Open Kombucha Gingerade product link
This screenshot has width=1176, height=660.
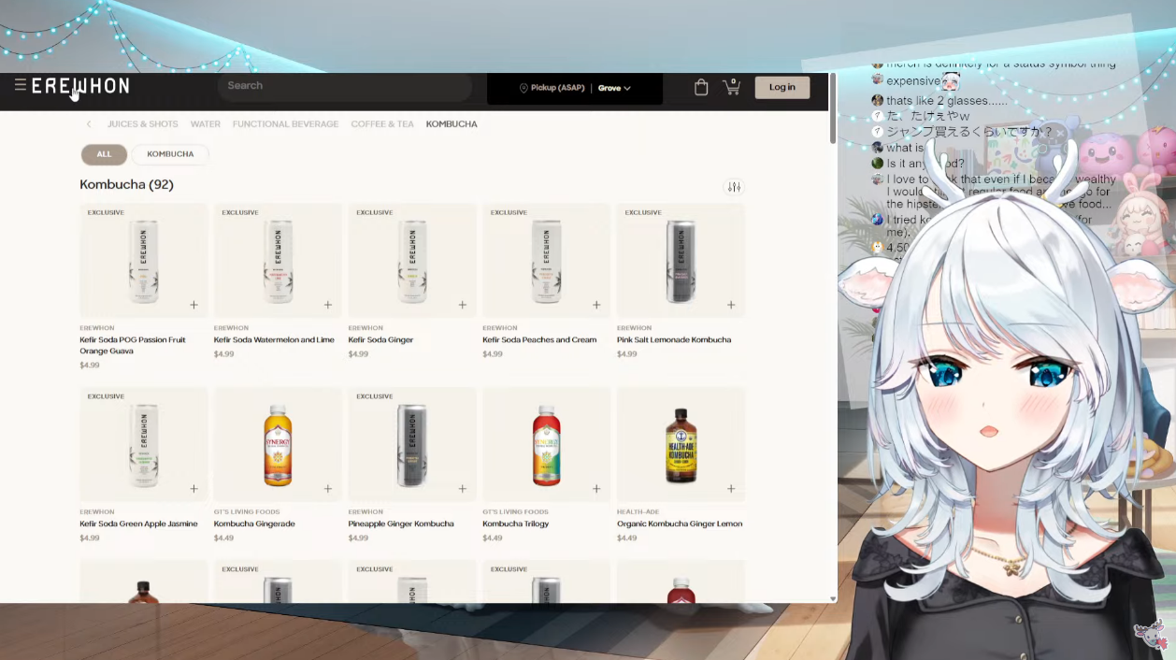click(254, 524)
